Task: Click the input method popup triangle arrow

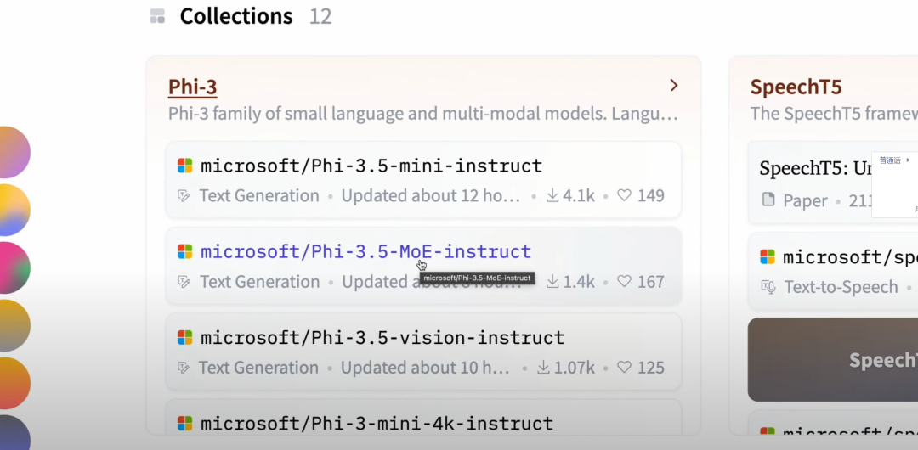Action: click(908, 160)
